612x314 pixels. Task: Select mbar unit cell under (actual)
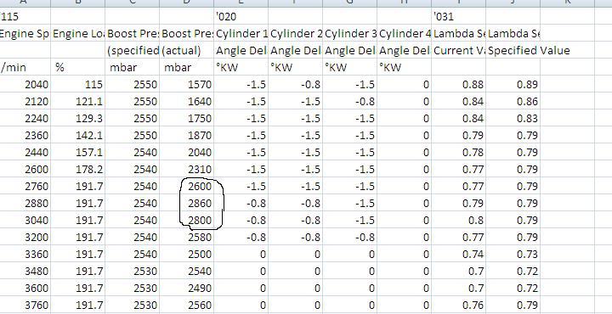[x=186, y=67]
